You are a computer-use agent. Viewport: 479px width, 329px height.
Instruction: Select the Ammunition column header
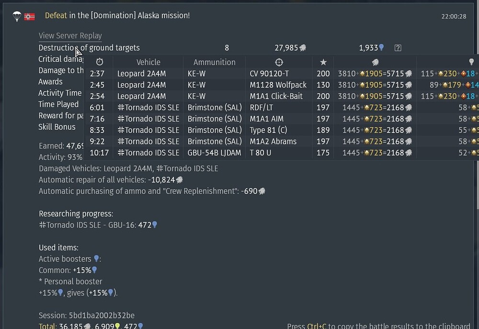(x=214, y=62)
